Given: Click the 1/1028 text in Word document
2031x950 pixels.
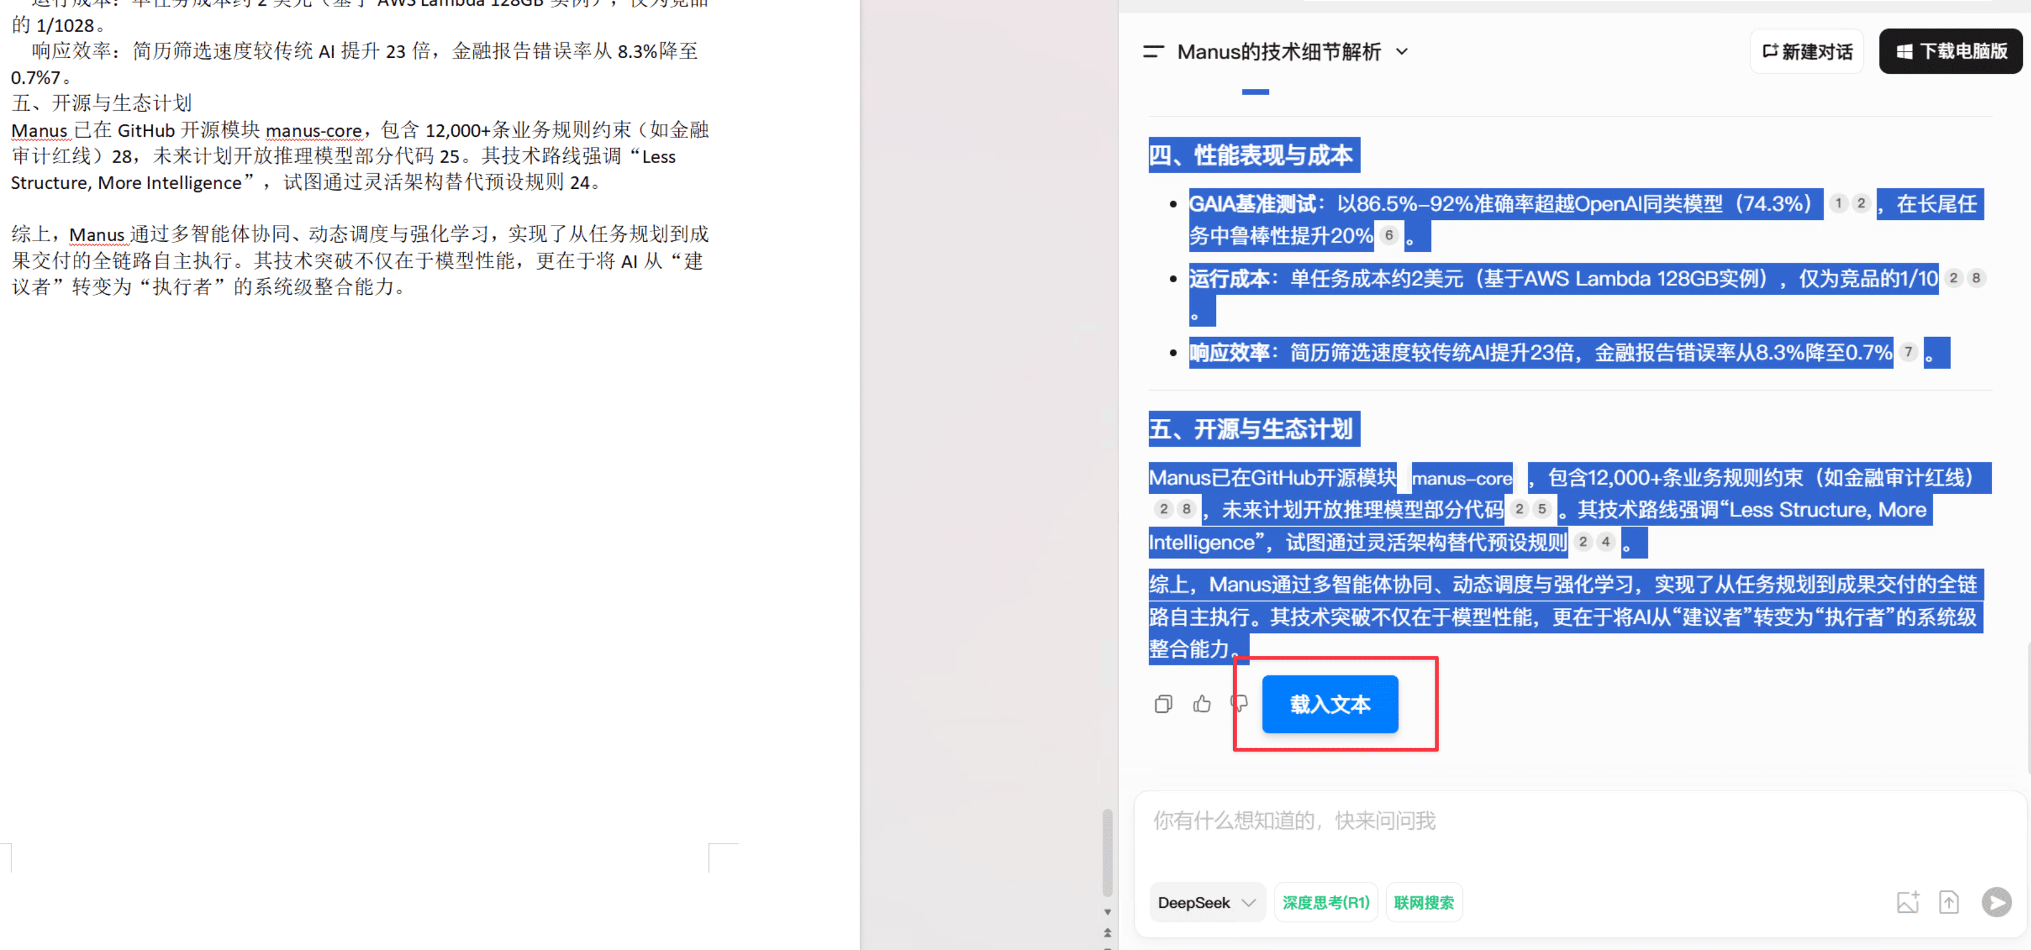Looking at the screenshot, I should coord(65,26).
